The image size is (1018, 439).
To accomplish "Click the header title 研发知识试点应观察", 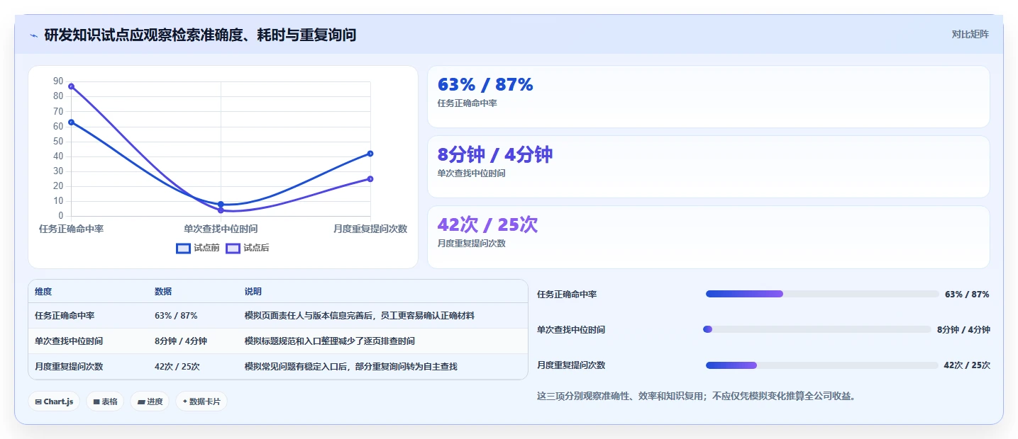I will point(200,35).
